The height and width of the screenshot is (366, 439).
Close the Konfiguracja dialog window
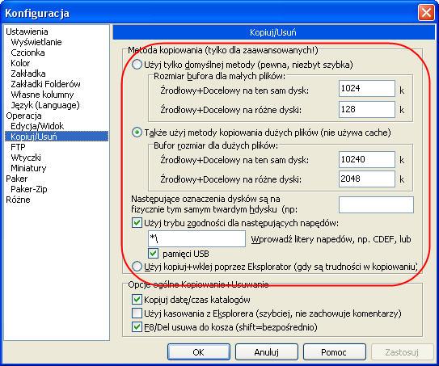426,13
